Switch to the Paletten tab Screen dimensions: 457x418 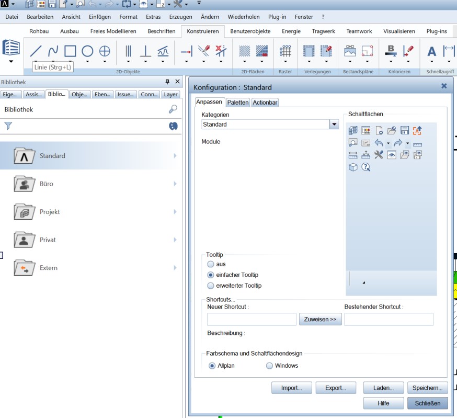238,103
